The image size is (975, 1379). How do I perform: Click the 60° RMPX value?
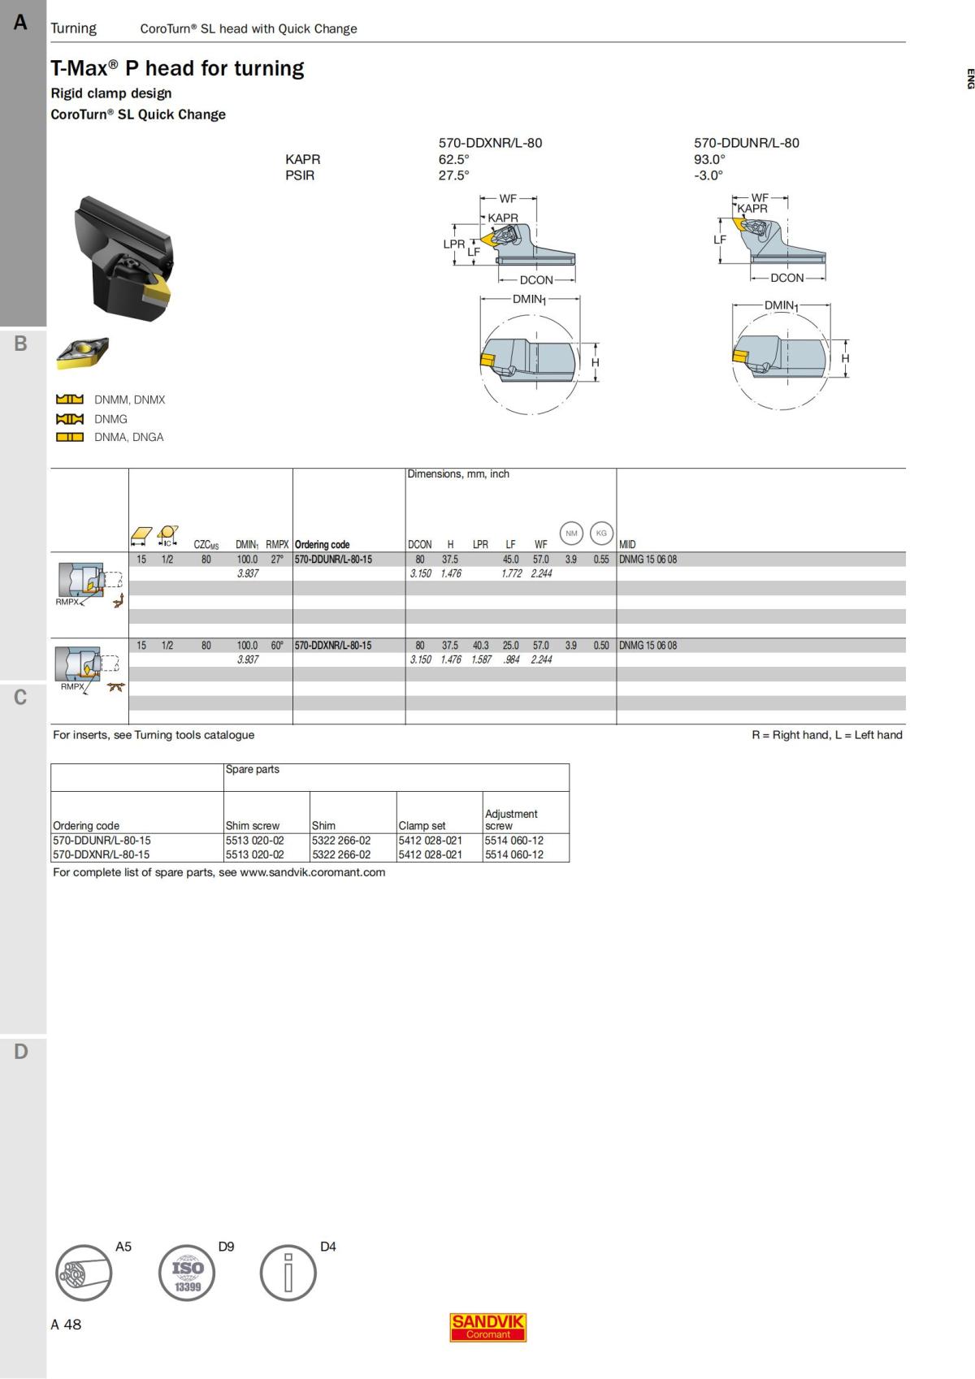click(277, 646)
